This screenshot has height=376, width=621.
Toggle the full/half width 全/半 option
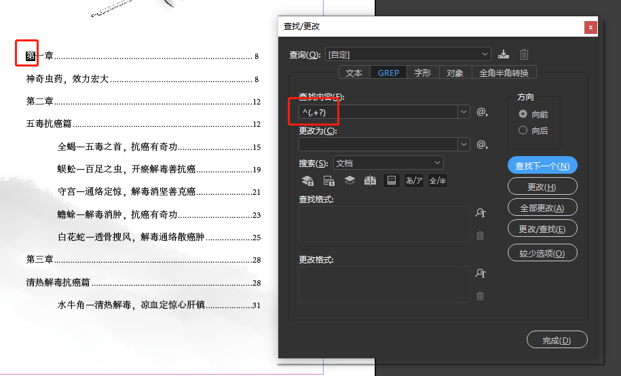(x=438, y=181)
